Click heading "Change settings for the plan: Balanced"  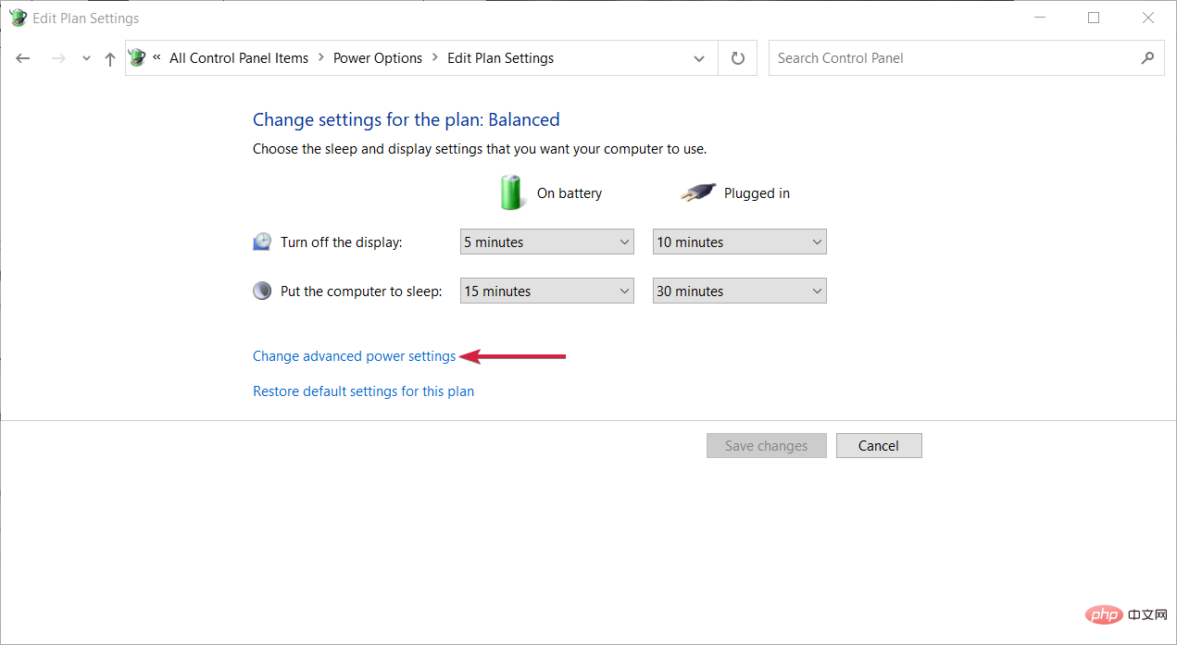coord(407,119)
